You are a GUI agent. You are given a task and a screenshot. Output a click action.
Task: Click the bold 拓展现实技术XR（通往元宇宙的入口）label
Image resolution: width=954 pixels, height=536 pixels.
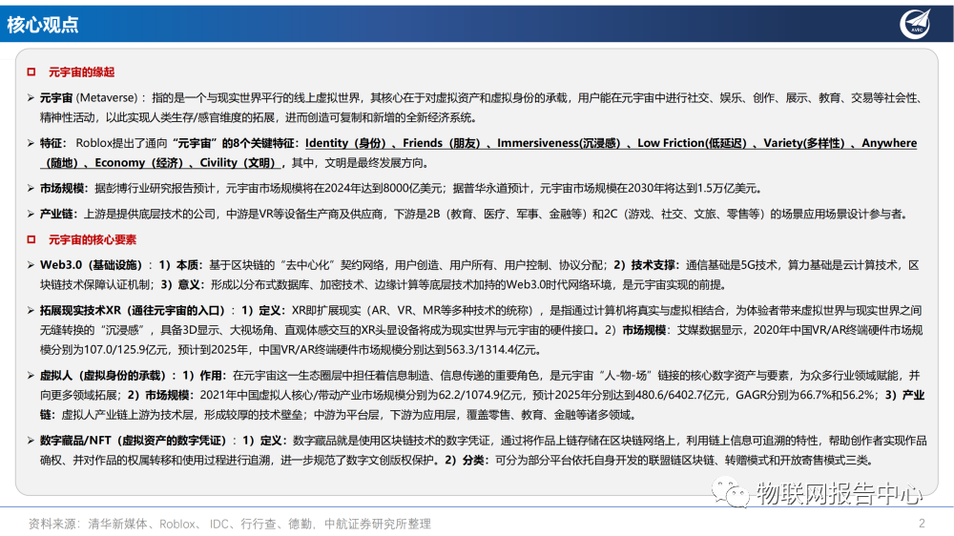click(132, 310)
